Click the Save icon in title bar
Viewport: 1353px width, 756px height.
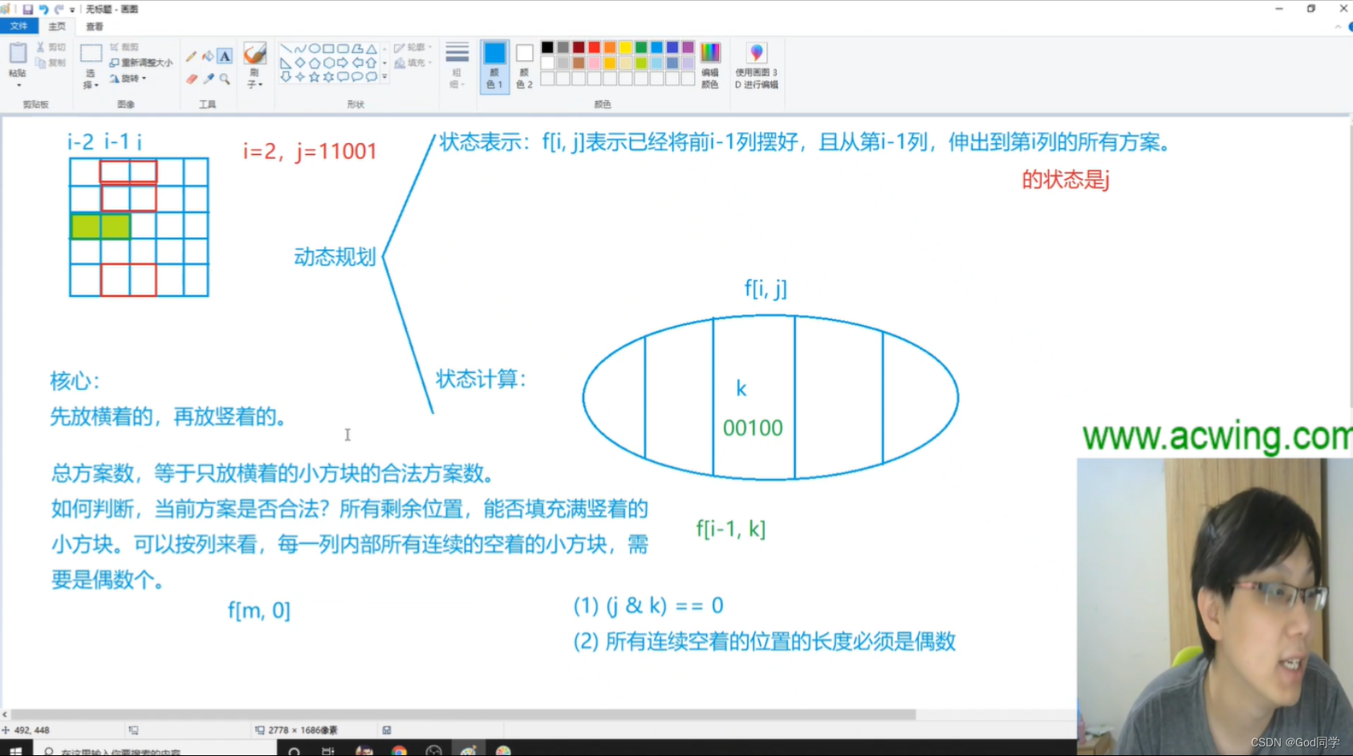coord(27,10)
